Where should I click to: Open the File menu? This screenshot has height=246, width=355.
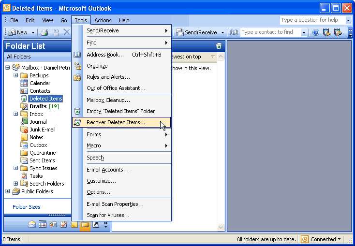click(14, 20)
